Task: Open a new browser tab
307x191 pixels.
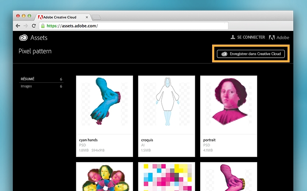Action: coord(96,17)
